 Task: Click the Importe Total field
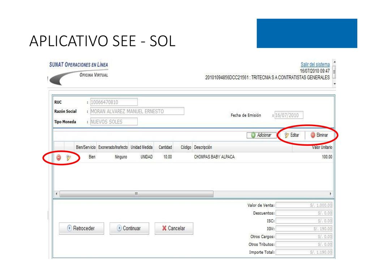304,252
